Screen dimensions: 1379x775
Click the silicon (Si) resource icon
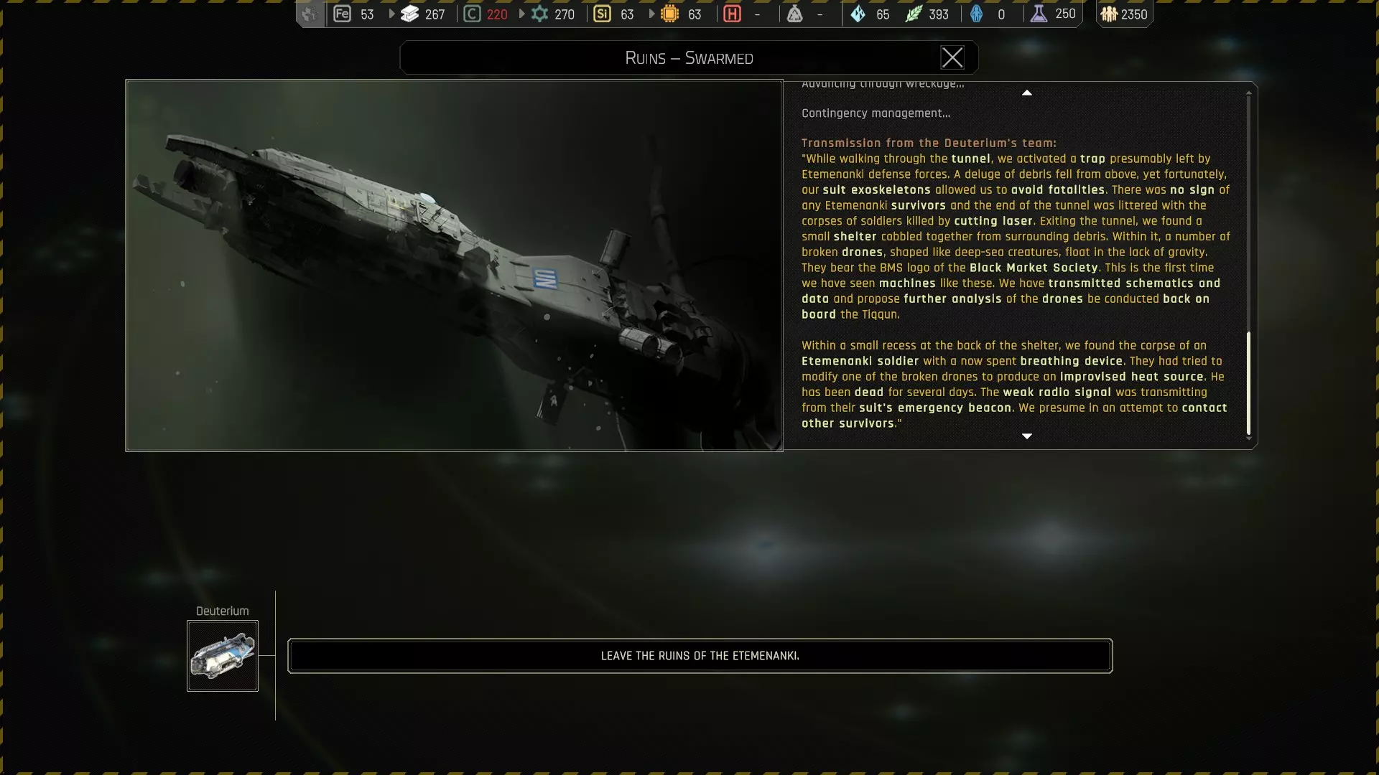(602, 14)
